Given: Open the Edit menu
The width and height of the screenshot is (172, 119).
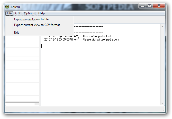Looking at the screenshot, I should (x=18, y=13).
